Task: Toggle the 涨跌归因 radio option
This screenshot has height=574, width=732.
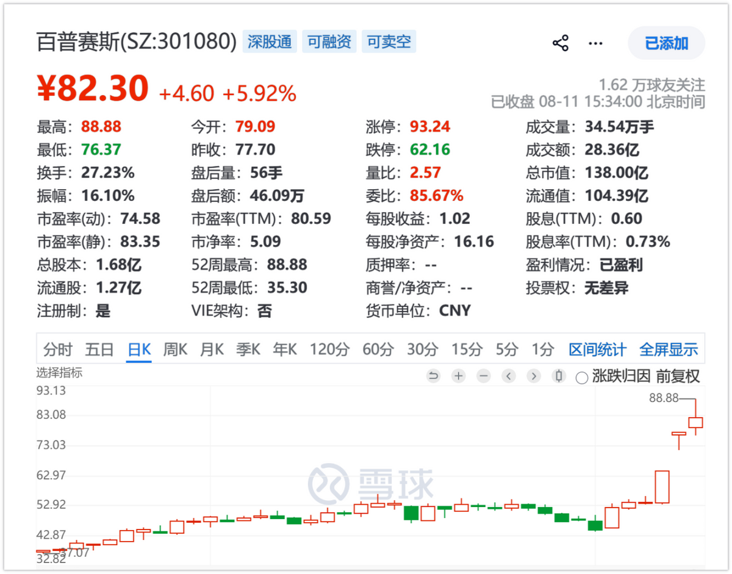Action: 582,378
